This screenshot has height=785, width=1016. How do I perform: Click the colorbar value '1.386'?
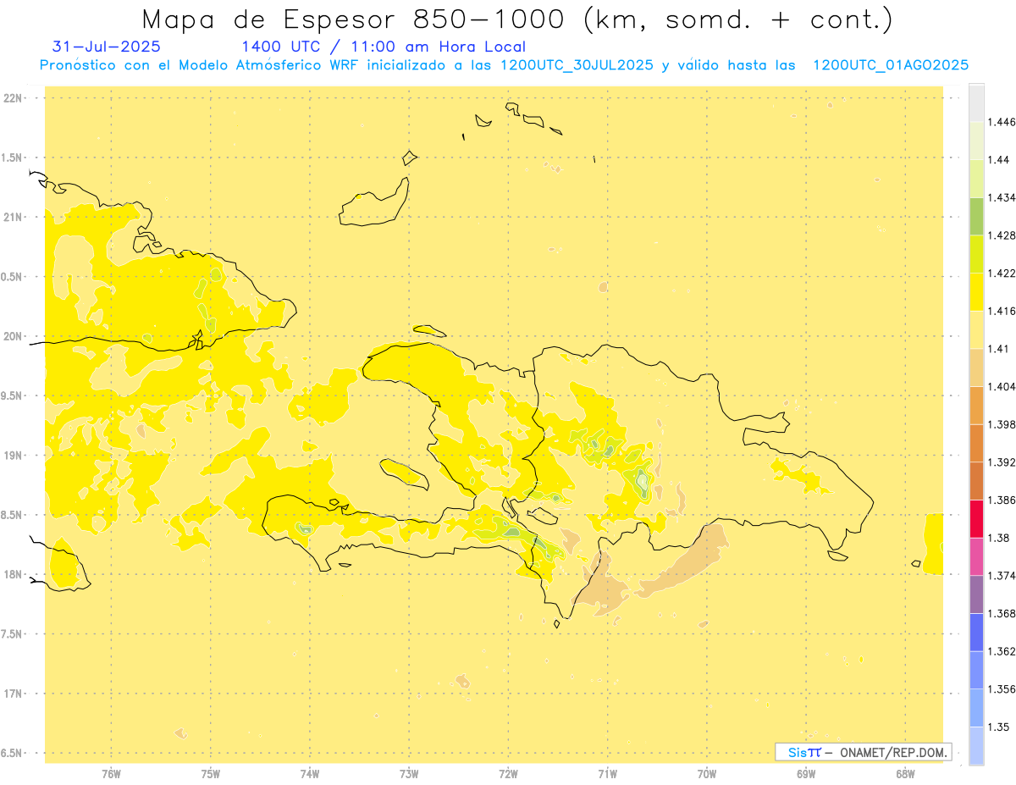point(1002,500)
